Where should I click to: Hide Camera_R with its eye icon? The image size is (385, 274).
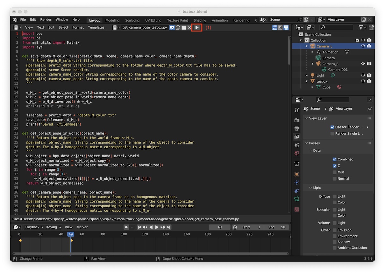pos(363,64)
